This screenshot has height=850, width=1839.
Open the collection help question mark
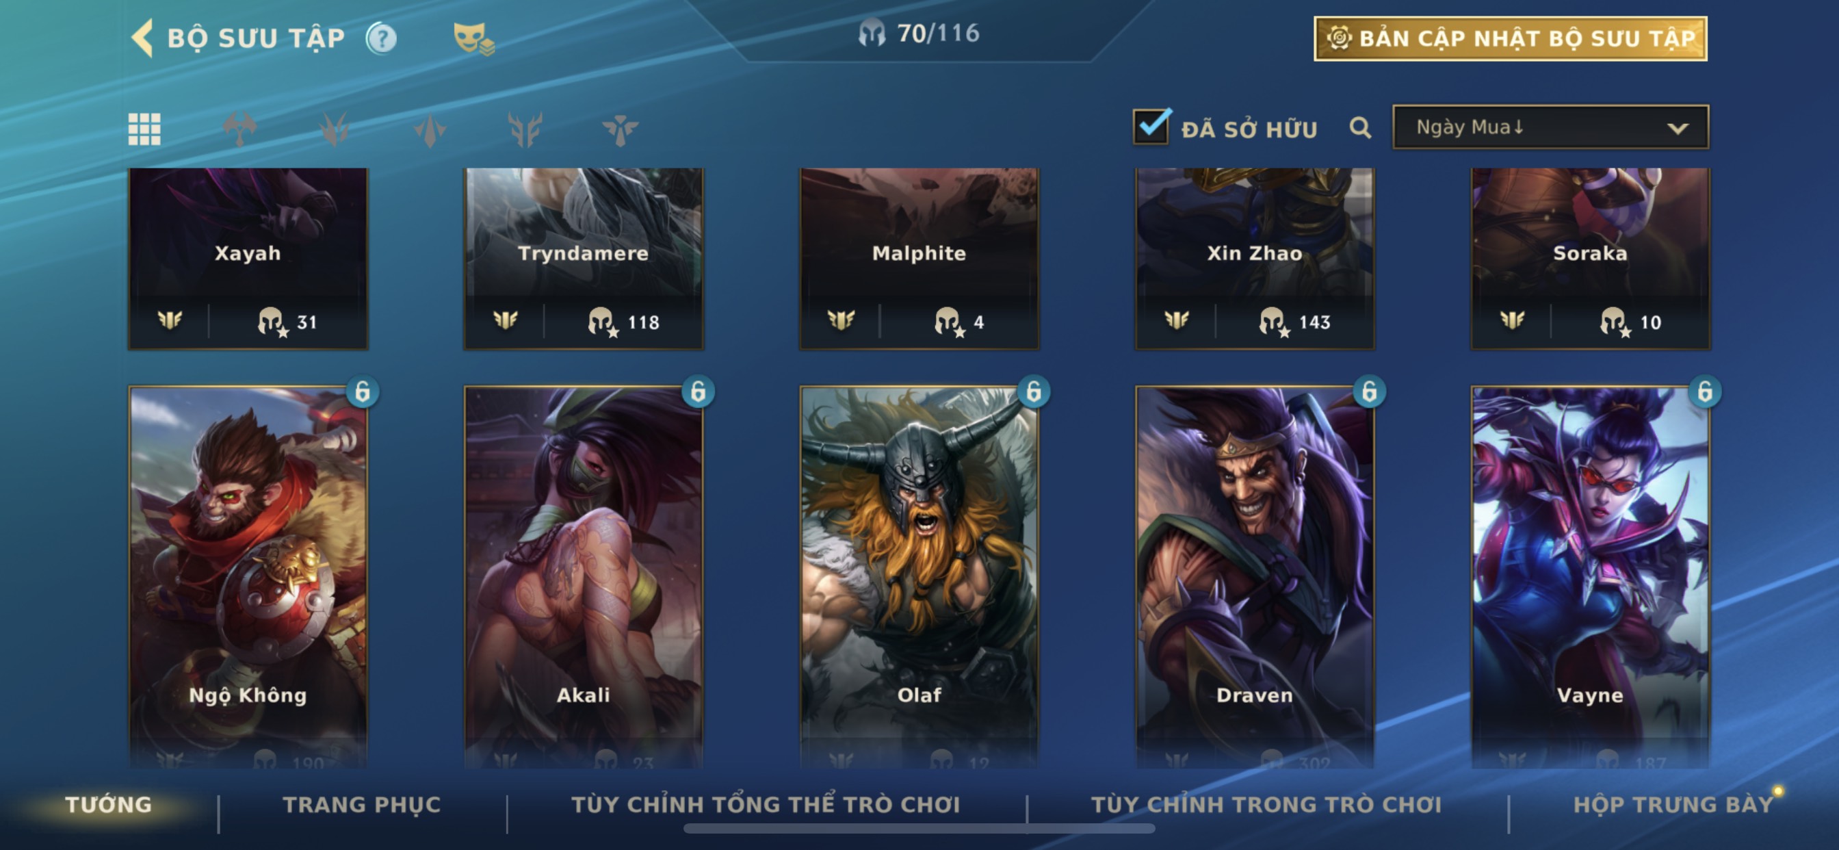[381, 38]
